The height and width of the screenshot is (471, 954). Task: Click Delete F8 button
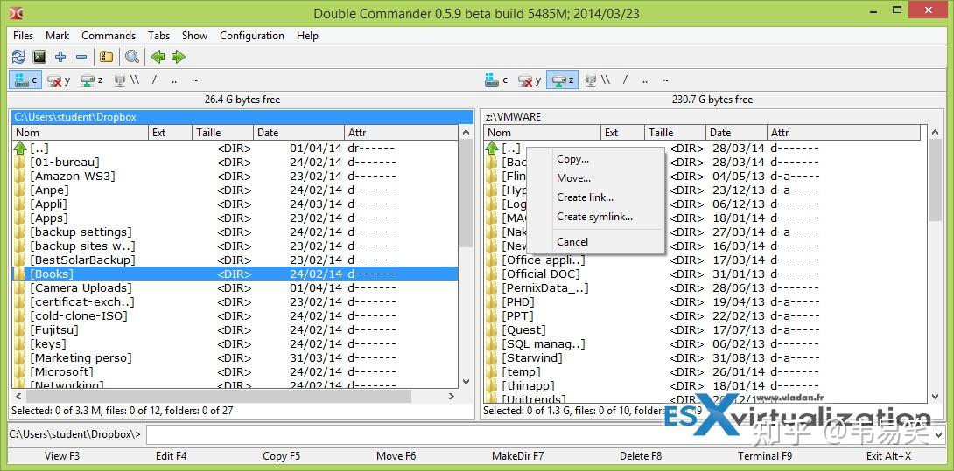(640, 456)
